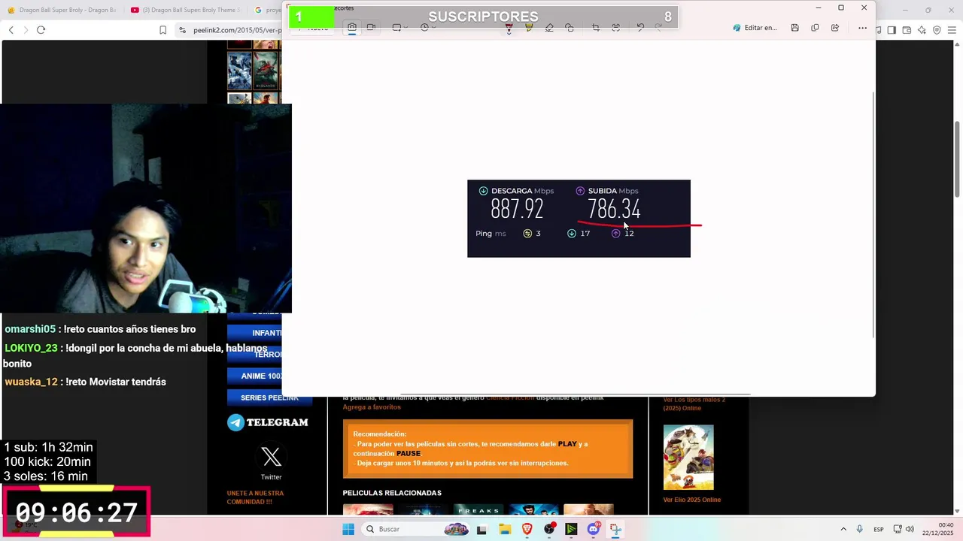Open File Explorer from taskbar

tap(504, 529)
